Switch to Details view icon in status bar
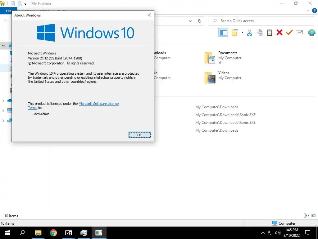This screenshot has width=318, height=239. pyautogui.click(x=307, y=216)
